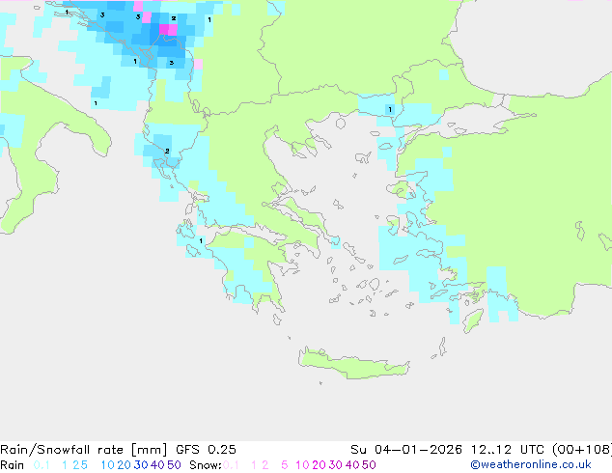612x473 pixels.
Task: Pick the Snow legend value 30
Action: pyautogui.click(x=336, y=465)
